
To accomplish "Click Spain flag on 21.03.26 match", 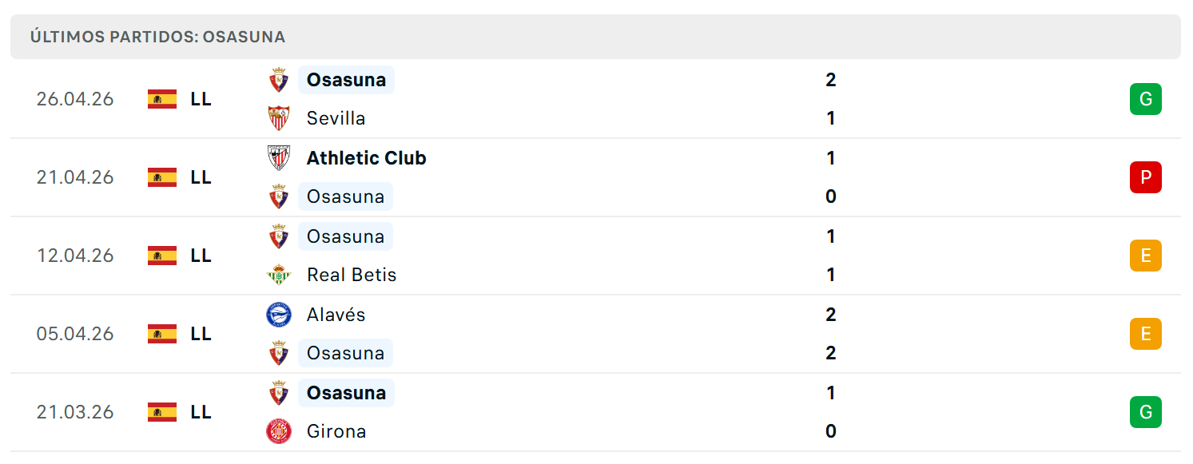I will point(162,412).
